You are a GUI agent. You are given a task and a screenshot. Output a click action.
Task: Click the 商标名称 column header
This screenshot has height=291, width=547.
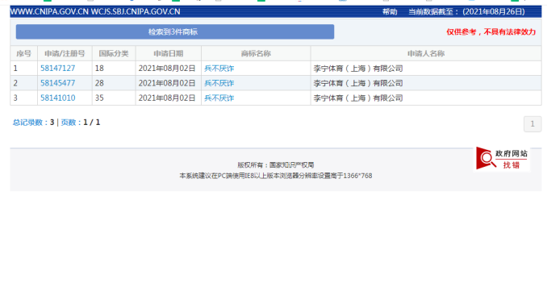tap(256, 54)
